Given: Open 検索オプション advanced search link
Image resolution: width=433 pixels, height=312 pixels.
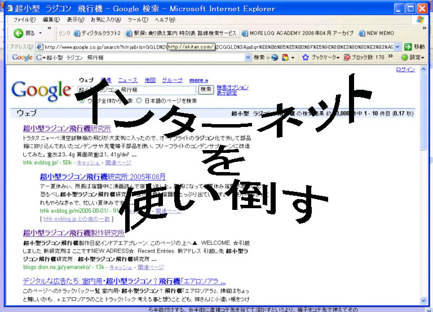Looking at the screenshot, I should click(232, 87).
